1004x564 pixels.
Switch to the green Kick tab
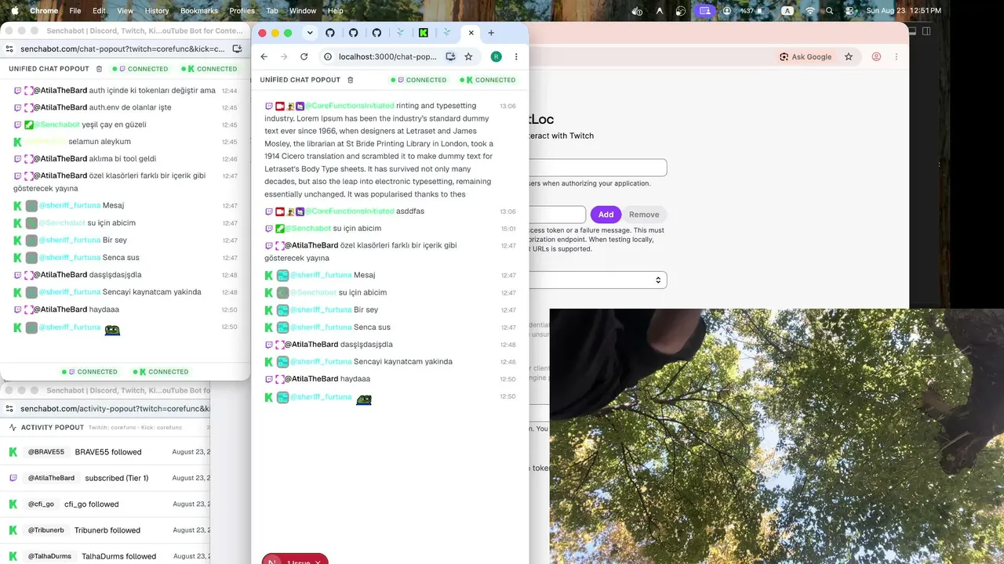click(x=424, y=33)
